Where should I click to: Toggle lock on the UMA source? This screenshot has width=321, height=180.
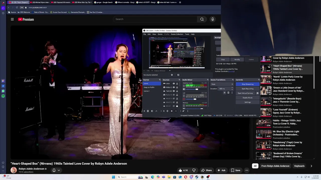point(177,83)
